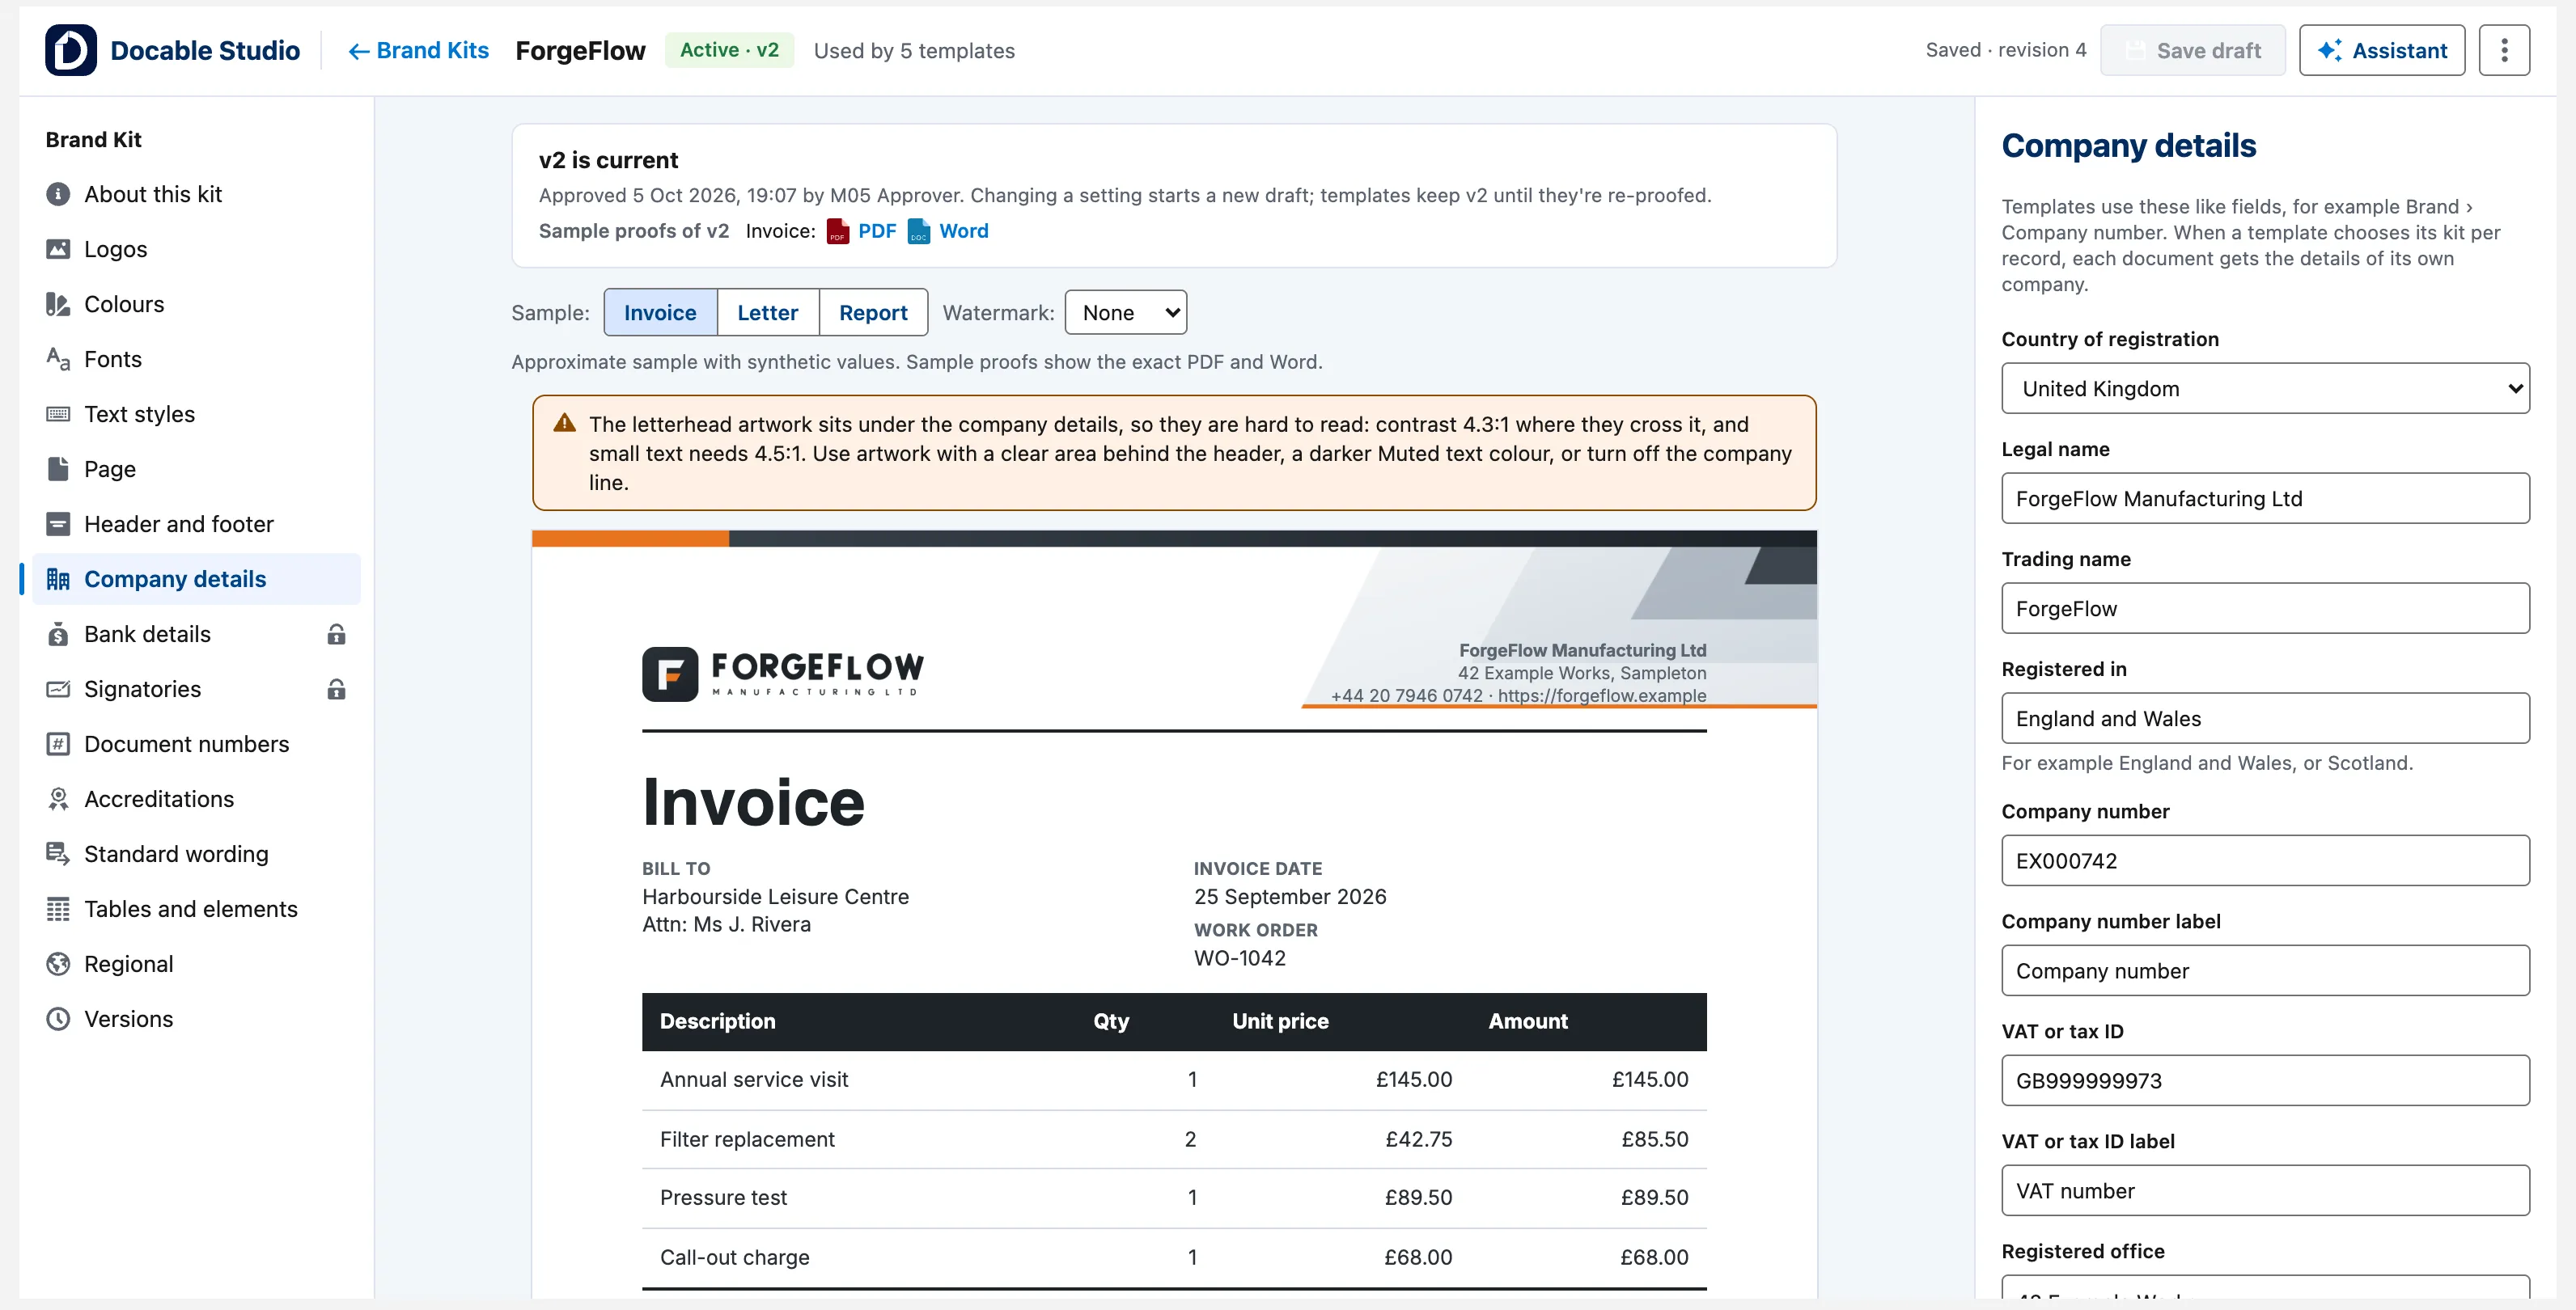2576x1310 pixels.
Task: Click the Page document icon
Action: 58,469
